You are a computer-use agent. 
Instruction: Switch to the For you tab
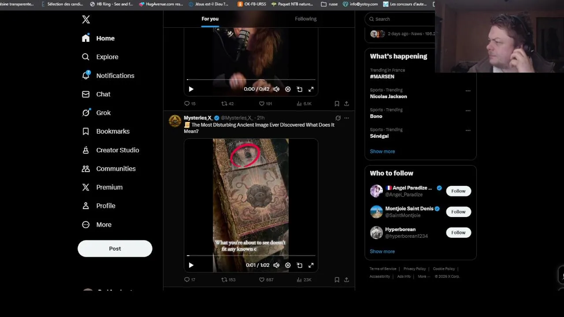click(210, 19)
